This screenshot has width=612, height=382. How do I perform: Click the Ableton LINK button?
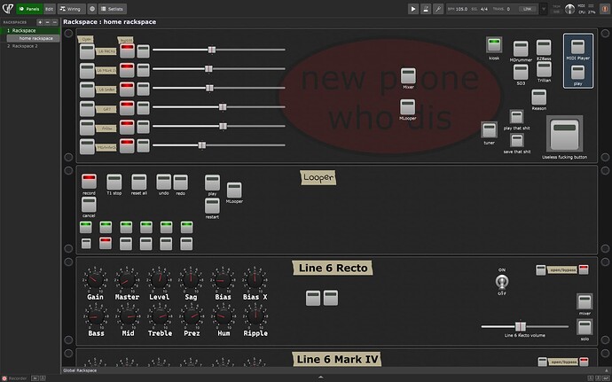(527, 9)
